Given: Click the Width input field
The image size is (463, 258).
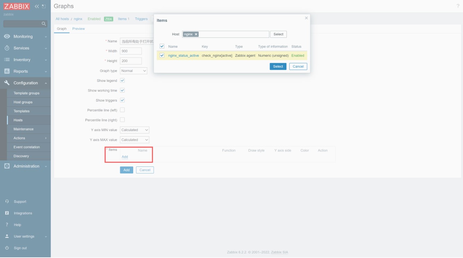Looking at the screenshot, I should (x=131, y=51).
